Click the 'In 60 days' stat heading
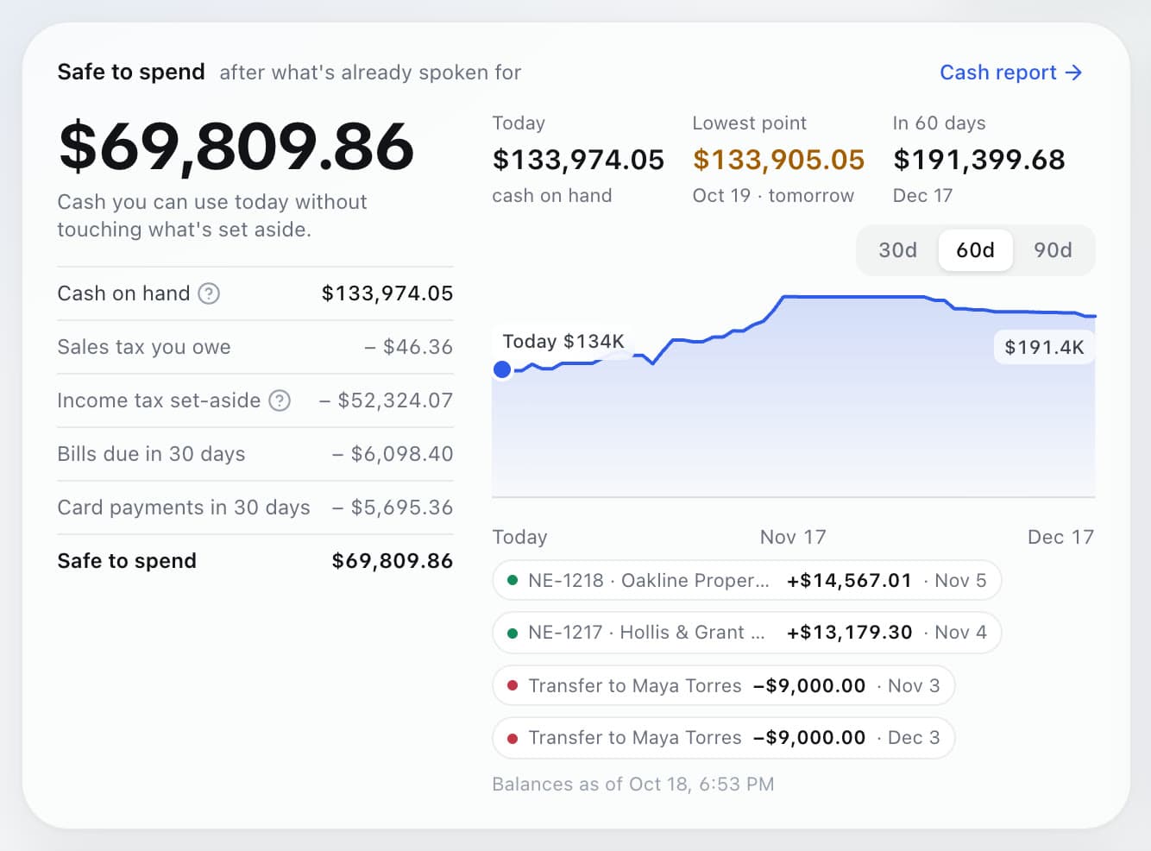Screen dimensions: 1151x851 939,123
